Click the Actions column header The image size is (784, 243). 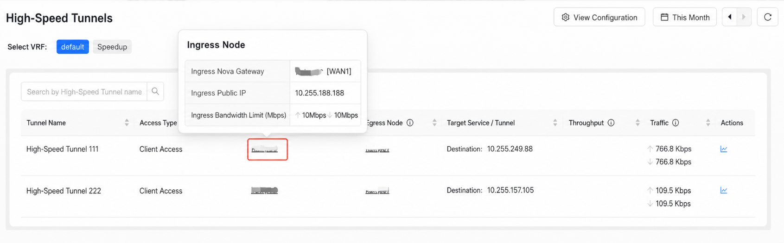pos(732,123)
